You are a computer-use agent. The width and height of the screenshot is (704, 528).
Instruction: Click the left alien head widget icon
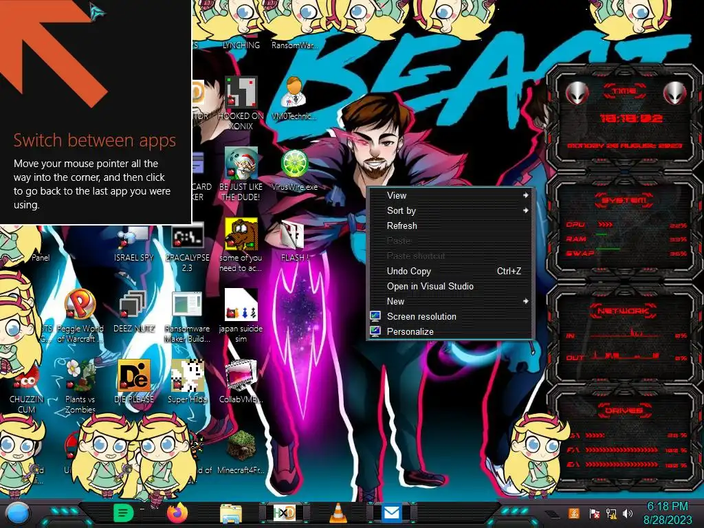pyautogui.click(x=577, y=93)
